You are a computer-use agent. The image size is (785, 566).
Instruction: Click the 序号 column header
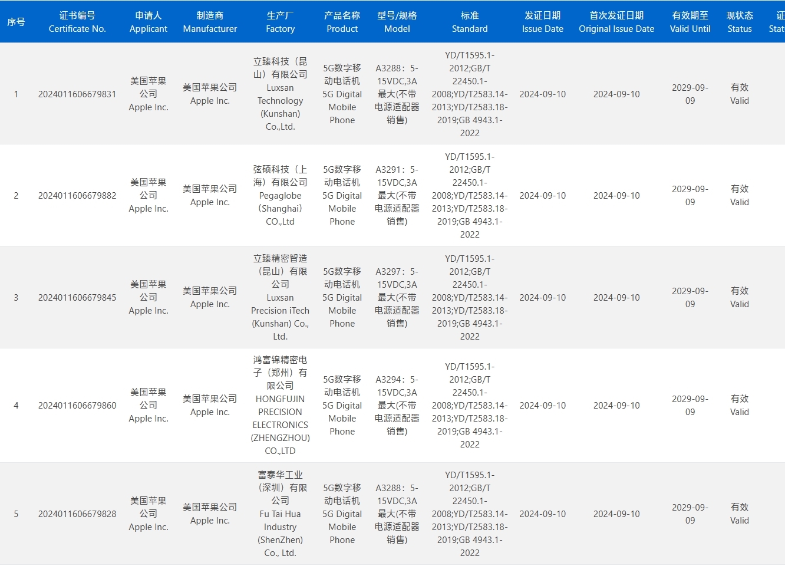pyautogui.click(x=16, y=22)
